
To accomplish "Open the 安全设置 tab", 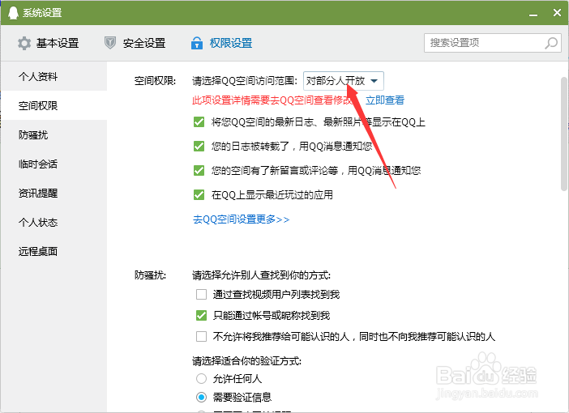I will click(135, 43).
